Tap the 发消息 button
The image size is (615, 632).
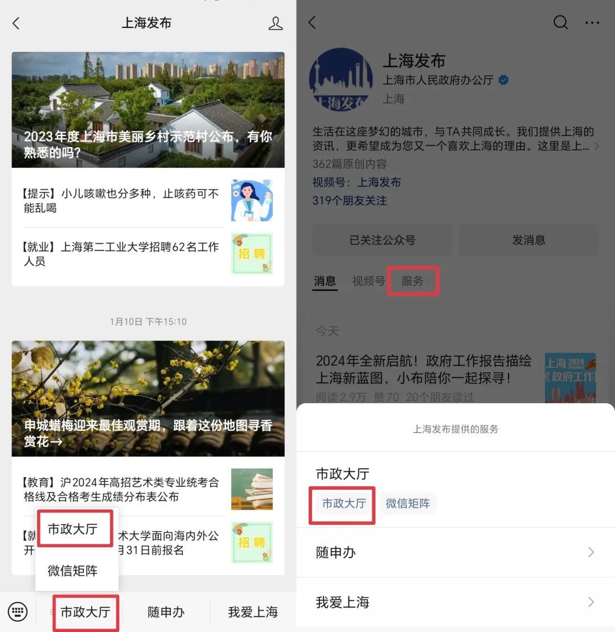point(528,240)
